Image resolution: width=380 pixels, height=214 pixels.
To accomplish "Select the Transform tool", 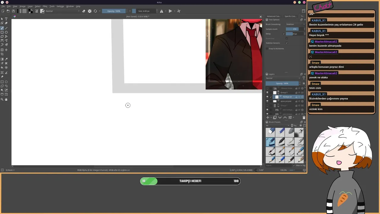I will (x=2, y=50).
